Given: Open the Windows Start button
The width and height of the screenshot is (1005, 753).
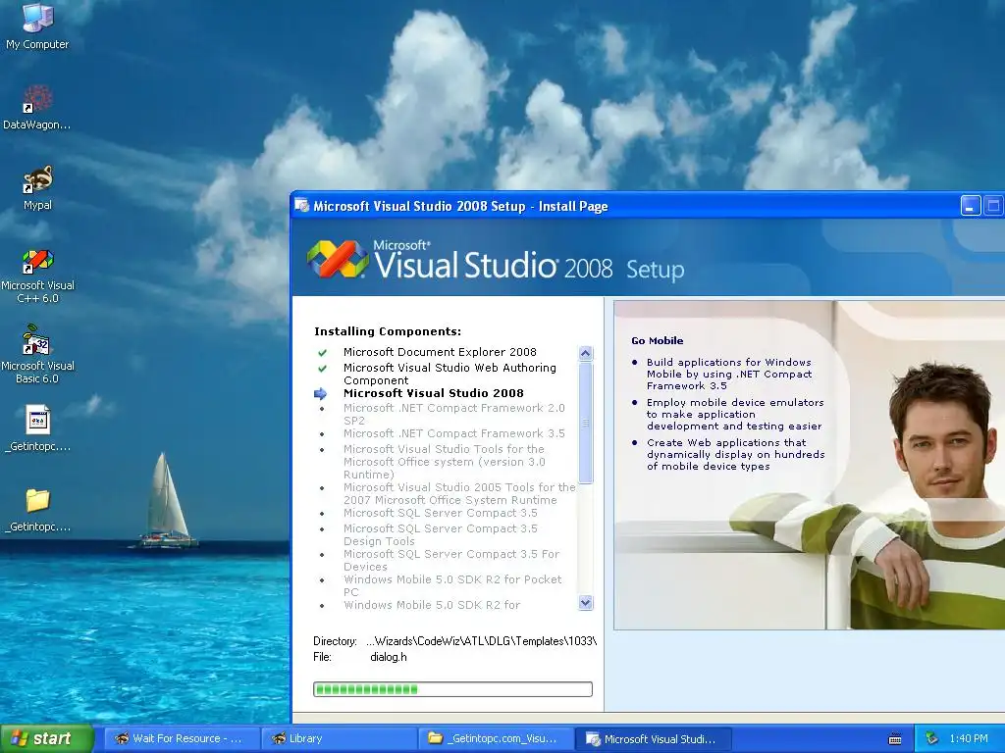Looking at the screenshot, I should [46, 739].
